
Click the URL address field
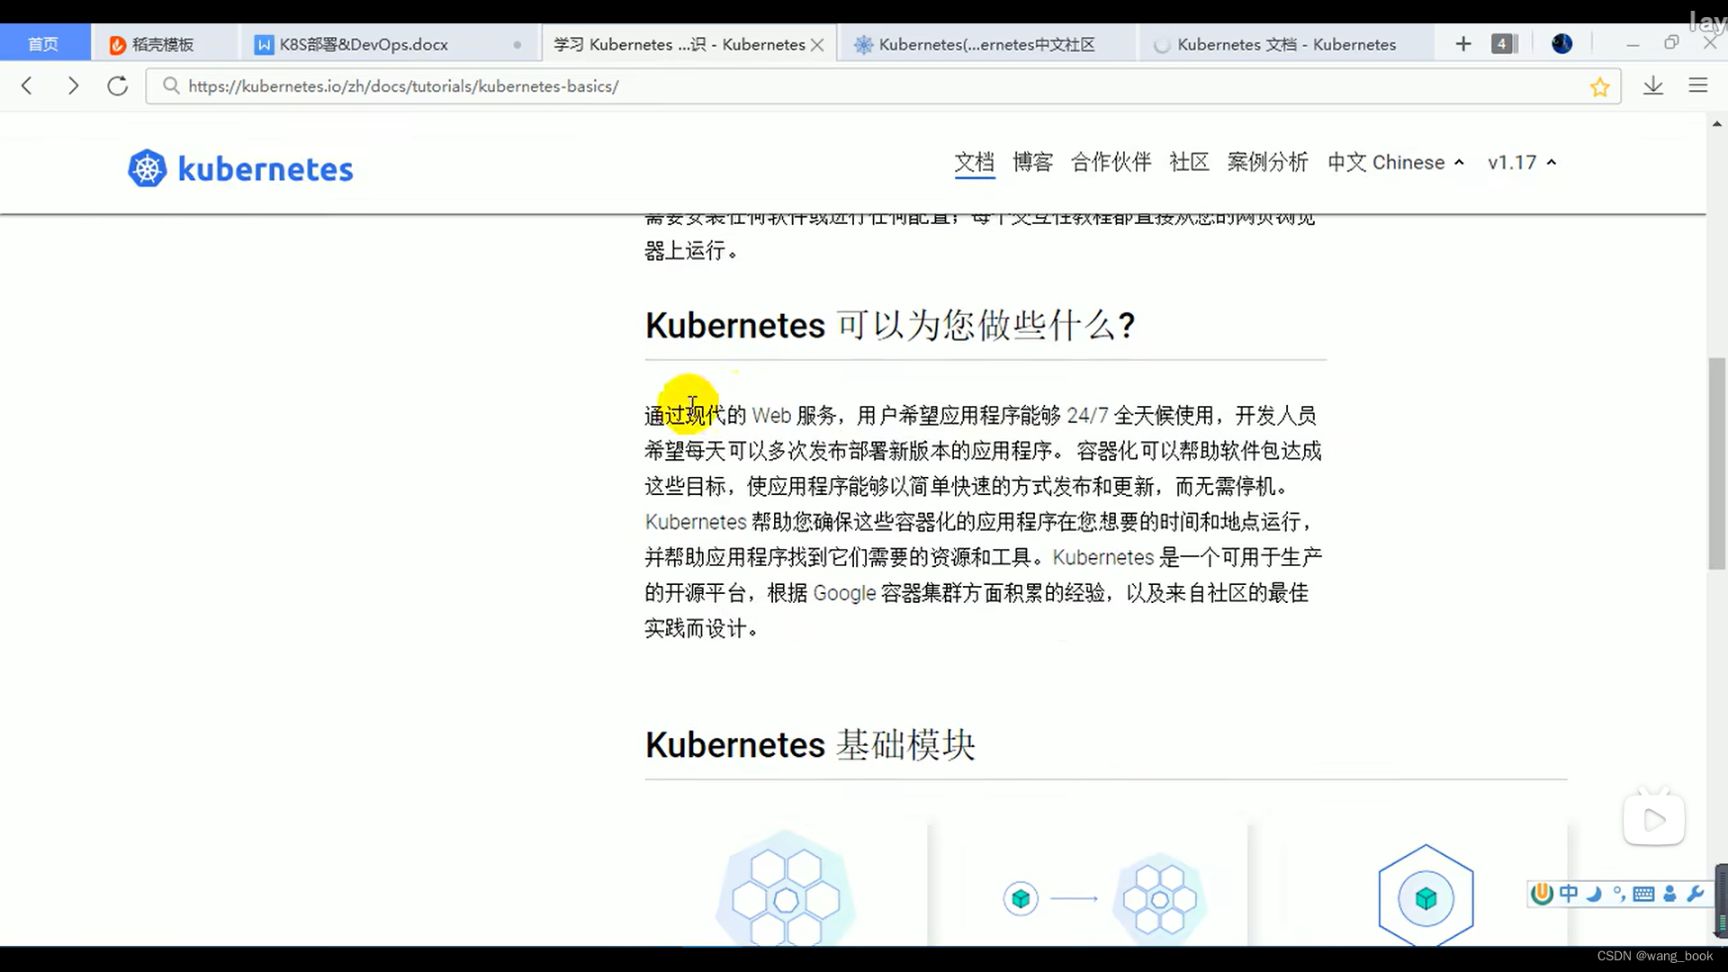(x=882, y=86)
